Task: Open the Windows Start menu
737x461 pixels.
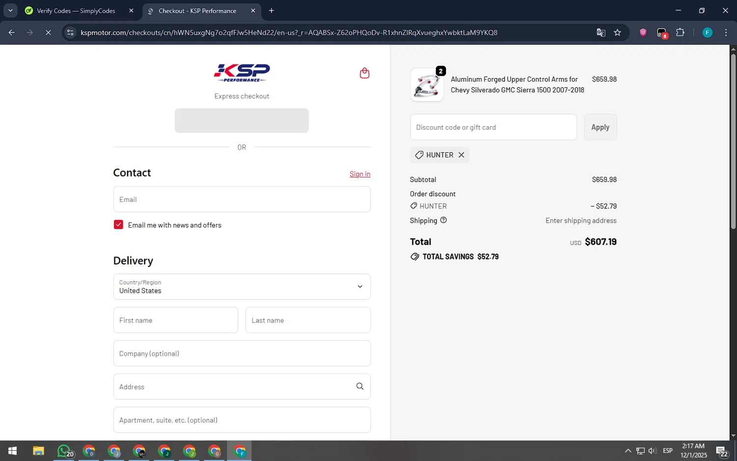Action: (x=13, y=451)
